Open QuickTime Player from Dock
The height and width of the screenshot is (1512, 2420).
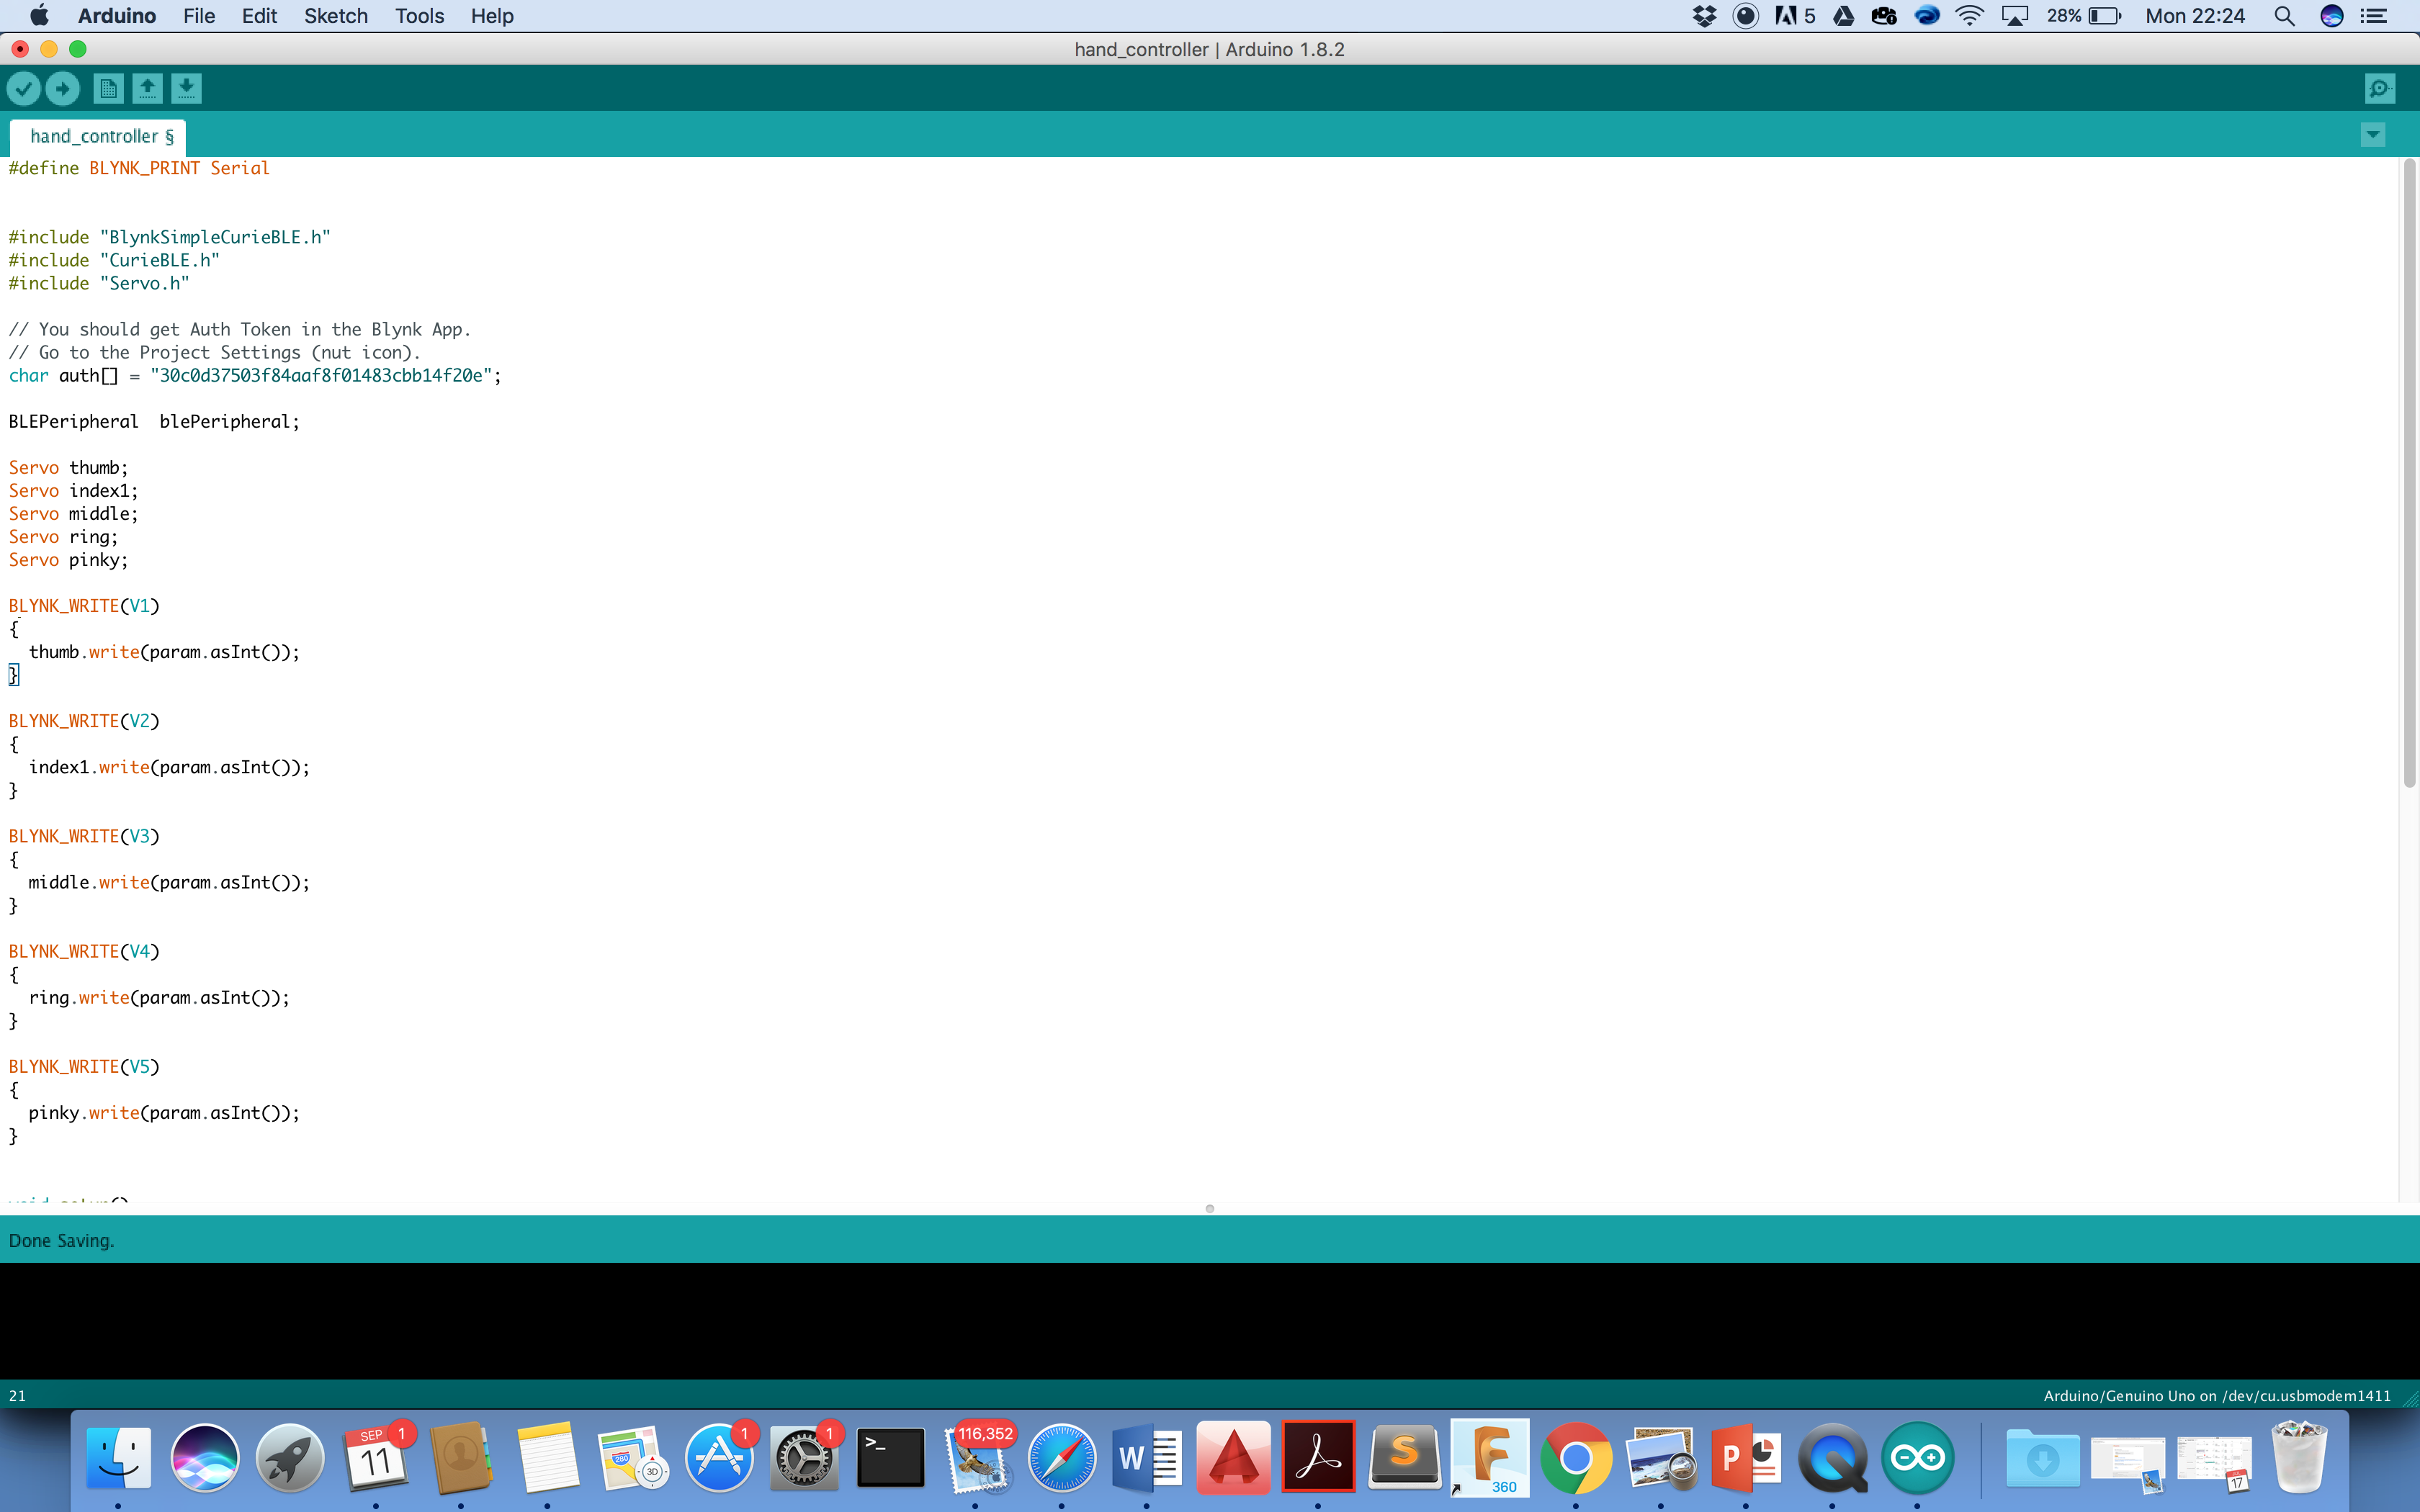(1832, 1457)
